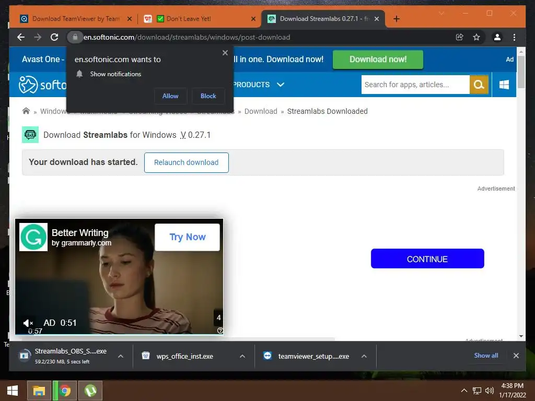This screenshot has height=401, width=535.
Task: Expand wps_office_inst.exe options chevron
Action: coord(242,356)
